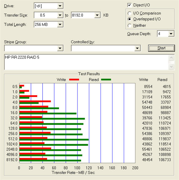Screen dimensions: 179x180
Task: Click read value 113425 for 32.0 KB
Action: point(165,118)
